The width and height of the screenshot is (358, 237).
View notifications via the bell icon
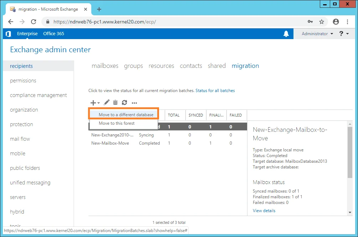286,33
